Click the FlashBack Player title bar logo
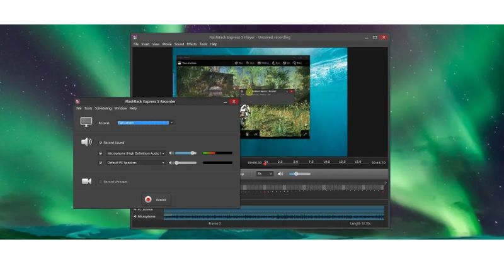This screenshot has height=264, width=504. pyautogui.click(x=135, y=37)
